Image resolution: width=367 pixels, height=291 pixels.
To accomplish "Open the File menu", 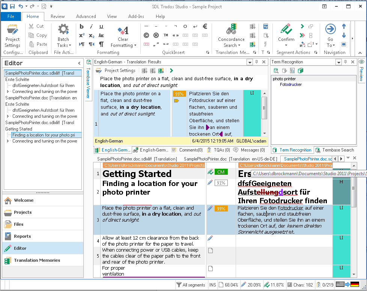I will (11, 16).
